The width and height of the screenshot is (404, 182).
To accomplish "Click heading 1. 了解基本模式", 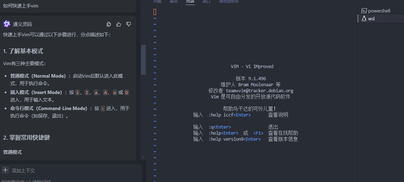I will click(x=23, y=51).
